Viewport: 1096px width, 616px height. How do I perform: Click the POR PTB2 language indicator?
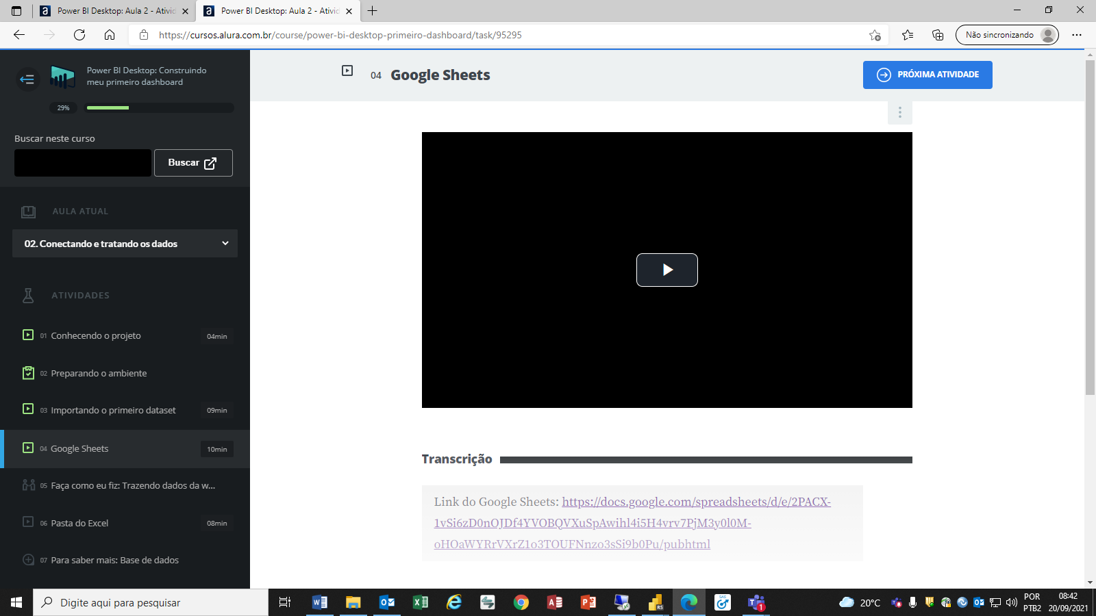coord(1032,602)
